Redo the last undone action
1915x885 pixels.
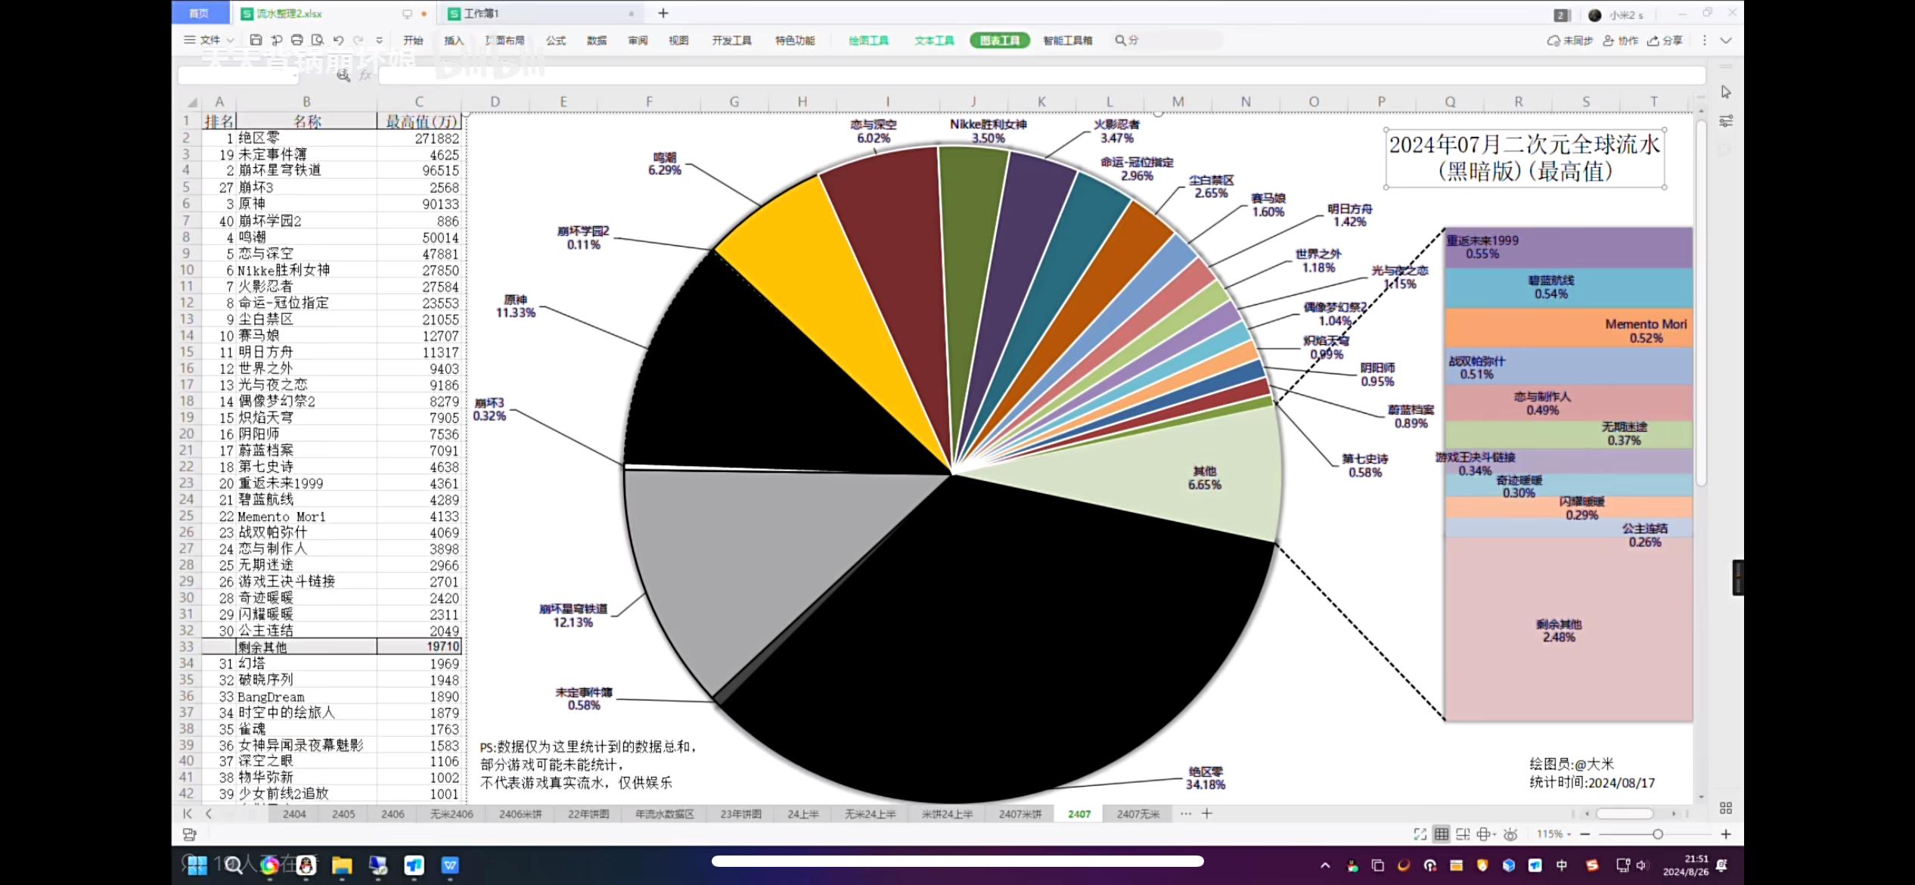[358, 40]
